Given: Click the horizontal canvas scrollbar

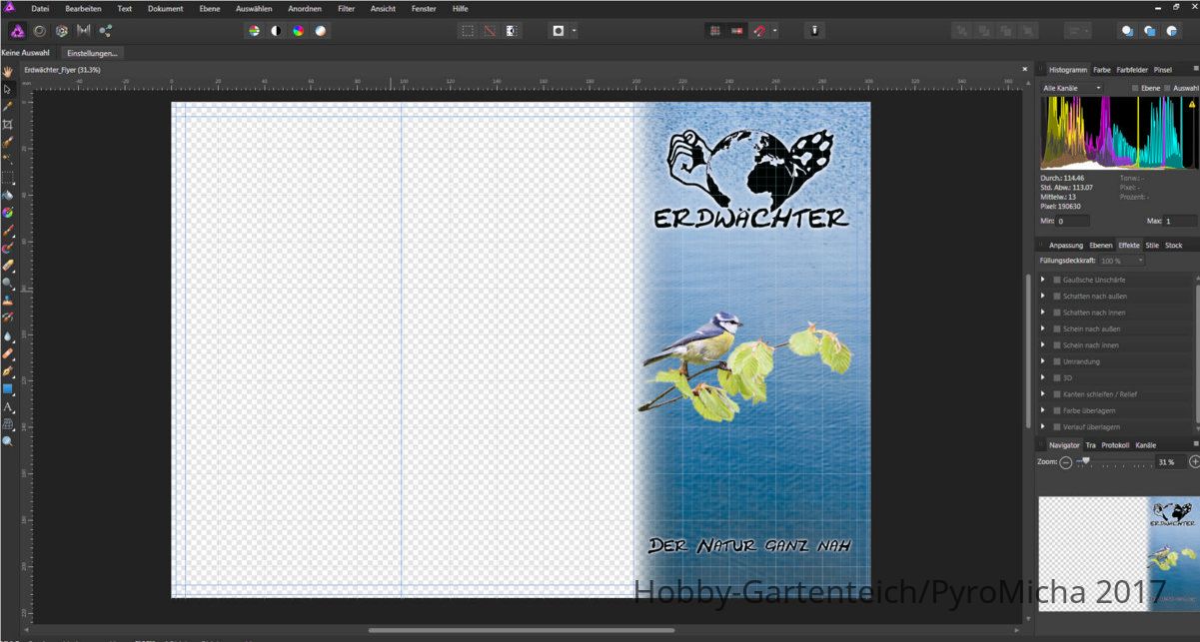Looking at the screenshot, I should [521, 630].
